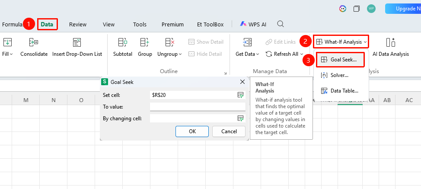
Task: Click the To value input field
Action: point(198,106)
